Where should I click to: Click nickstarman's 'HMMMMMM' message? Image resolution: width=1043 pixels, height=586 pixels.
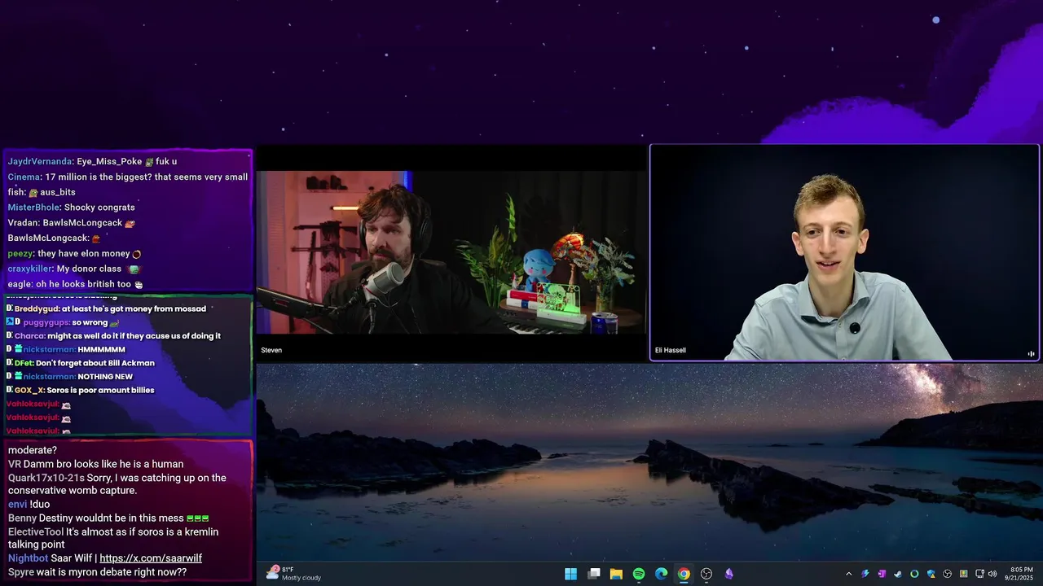click(66, 349)
